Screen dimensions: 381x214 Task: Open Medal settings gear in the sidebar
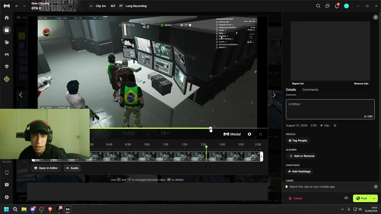pyautogui.click(x=7, y=197)
